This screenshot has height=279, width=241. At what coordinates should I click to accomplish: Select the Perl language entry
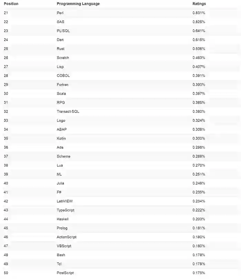pos(60,13)
